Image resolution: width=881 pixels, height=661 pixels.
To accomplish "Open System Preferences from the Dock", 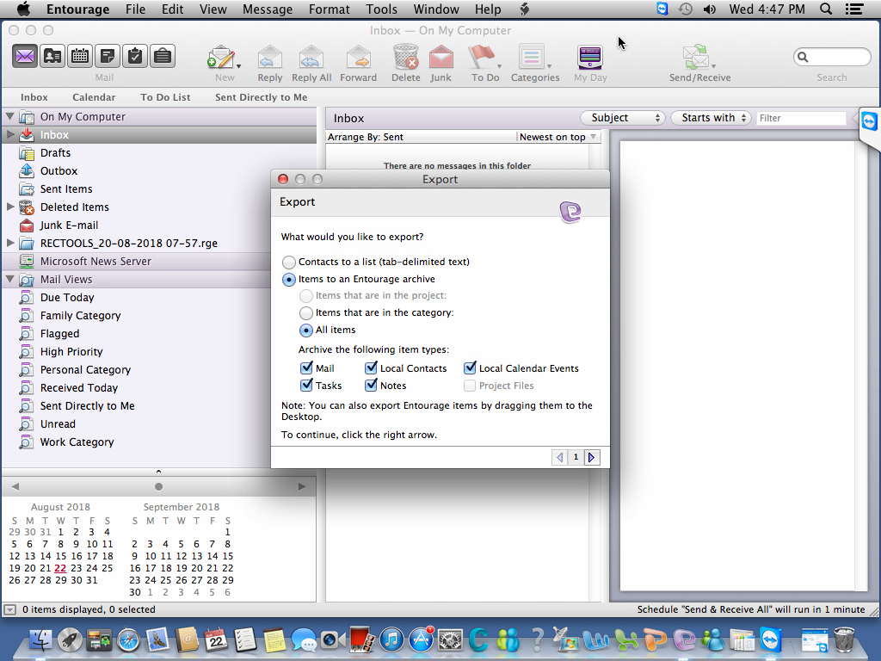I will pyautogui.click(x=450, y=639).
